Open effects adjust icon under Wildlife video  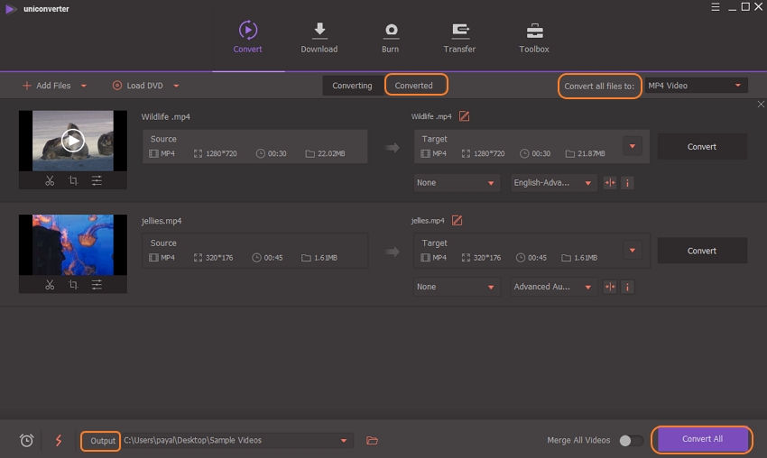[97, 181]
